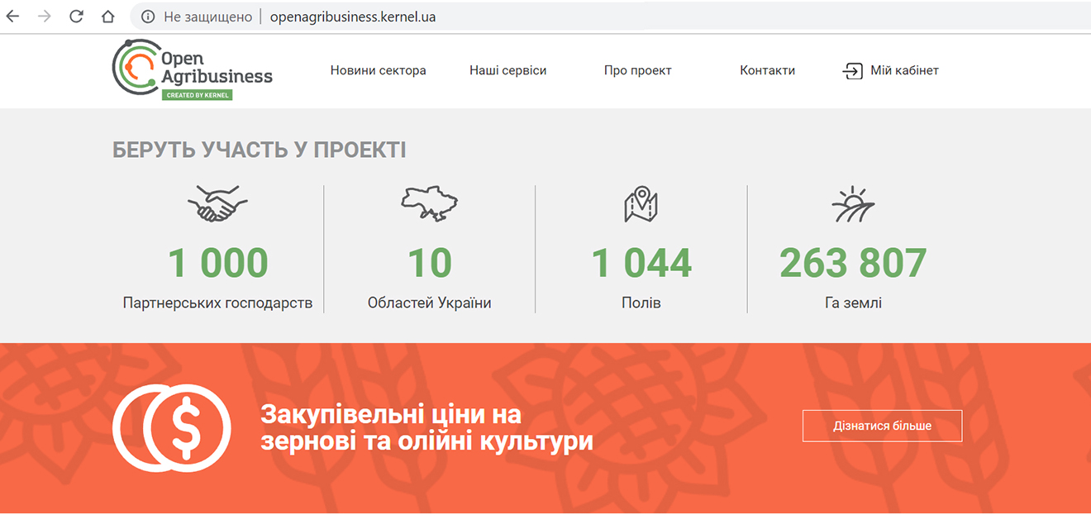This screenshot has height=529, width=1091.
Task: Click the browser forward arrow
Action: pyautogui.click(x=45, y=17)
